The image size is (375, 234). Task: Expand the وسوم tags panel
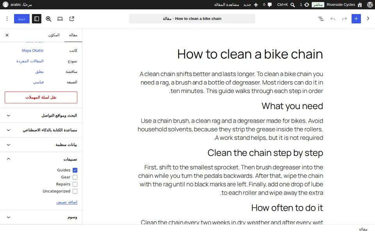[41, 217]
